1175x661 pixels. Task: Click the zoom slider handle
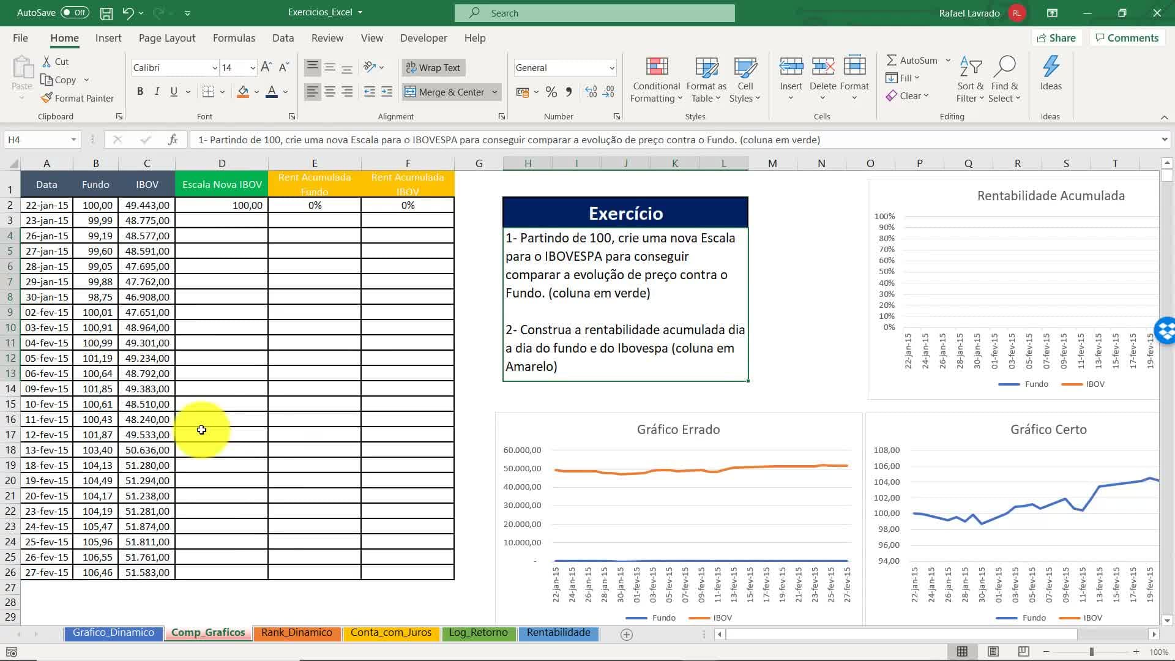tap(1092, 652)
